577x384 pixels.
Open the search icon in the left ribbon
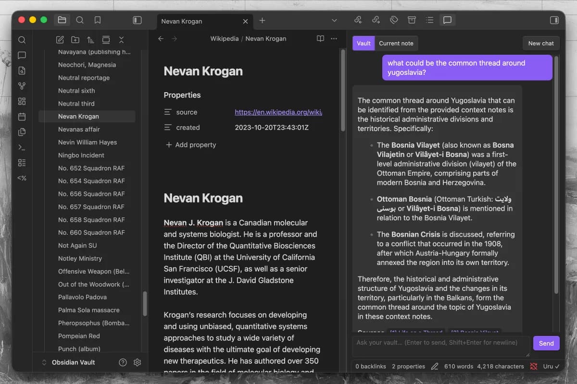coord(22,40)
